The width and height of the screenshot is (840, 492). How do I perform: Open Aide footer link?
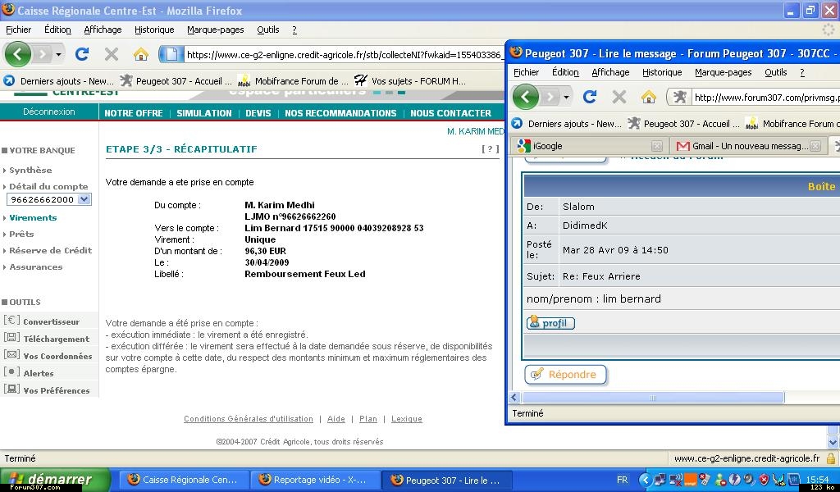(x=336, y=419)
